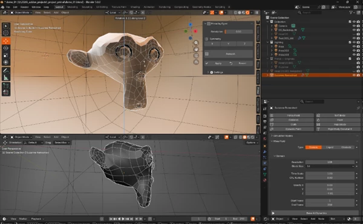Collapse the Collection tree row
The image size is (363, 224).
coord(268,22)
